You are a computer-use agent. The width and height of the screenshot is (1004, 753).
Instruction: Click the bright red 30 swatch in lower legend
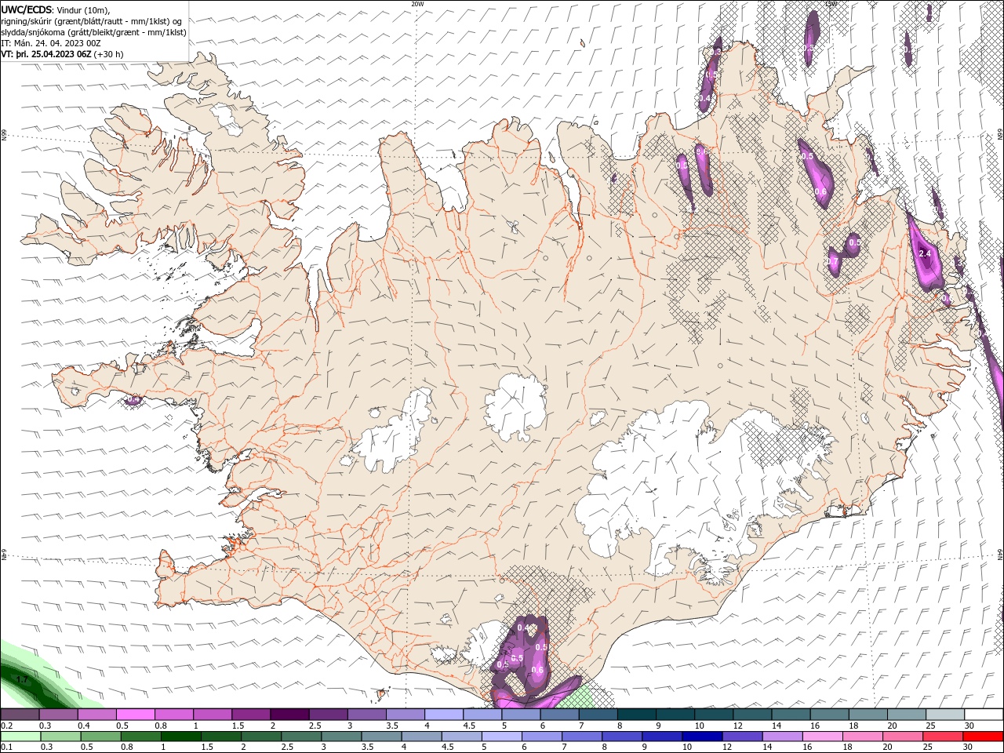pyautogui.click(x=983, y=737)
